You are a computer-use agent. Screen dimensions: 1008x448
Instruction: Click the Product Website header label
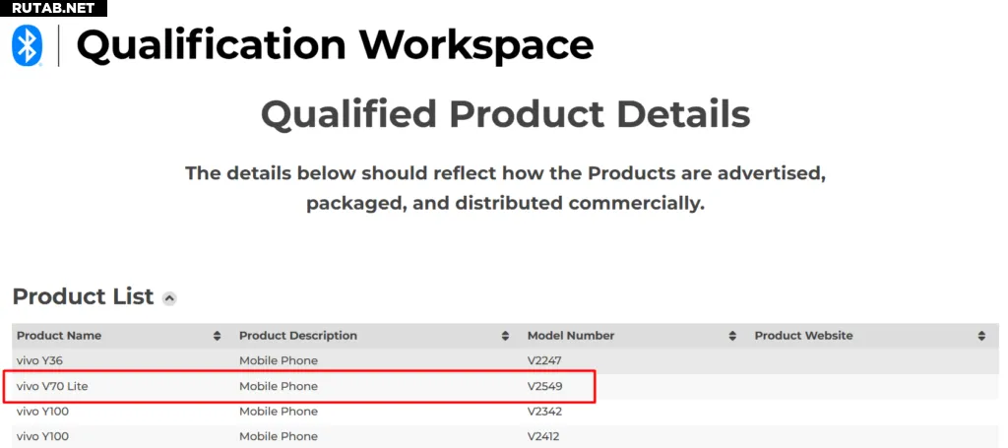tap(803, 336)
